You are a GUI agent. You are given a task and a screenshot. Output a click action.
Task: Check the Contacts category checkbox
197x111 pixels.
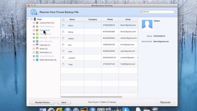pos(34,30)
